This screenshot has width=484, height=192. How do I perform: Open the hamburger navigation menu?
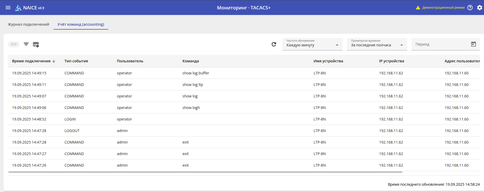[x=8, y=8]
